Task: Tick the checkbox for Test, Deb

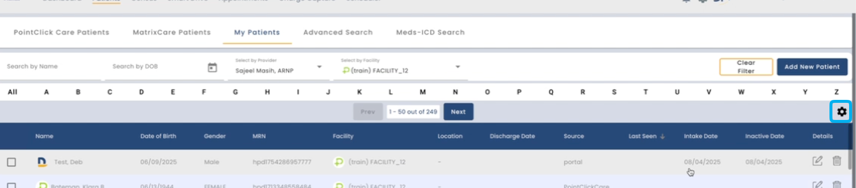Action: coord(11,162)
